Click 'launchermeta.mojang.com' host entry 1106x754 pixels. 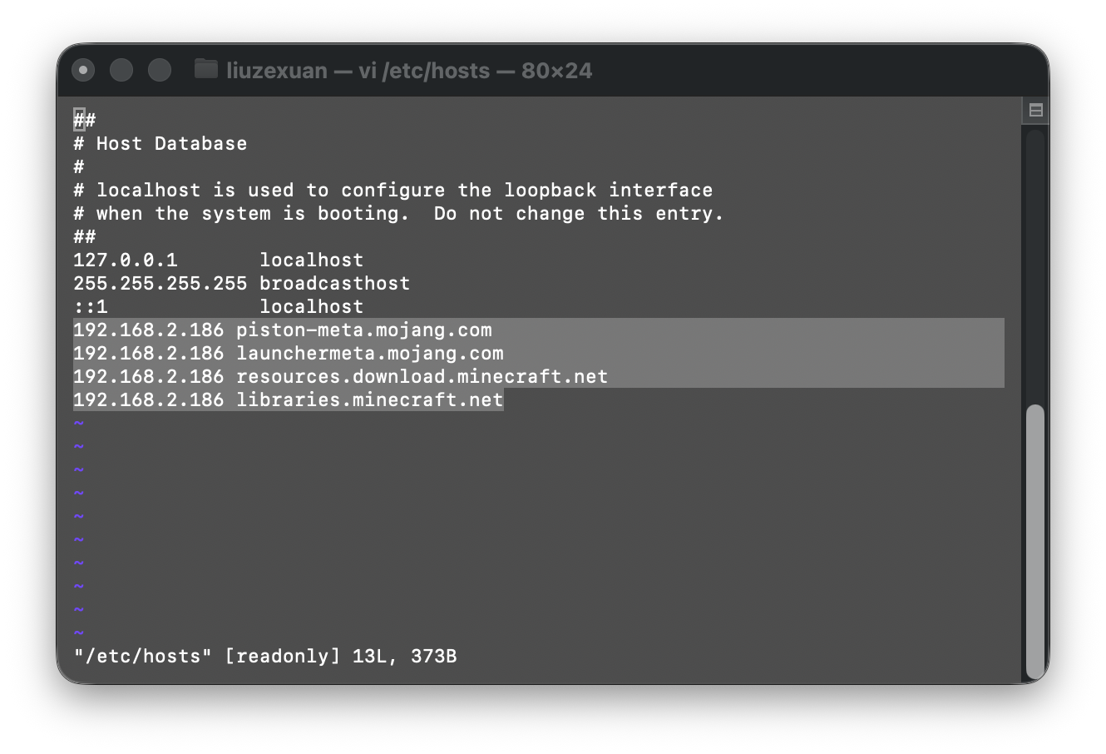pyautogui.click(x=370, y=353)
